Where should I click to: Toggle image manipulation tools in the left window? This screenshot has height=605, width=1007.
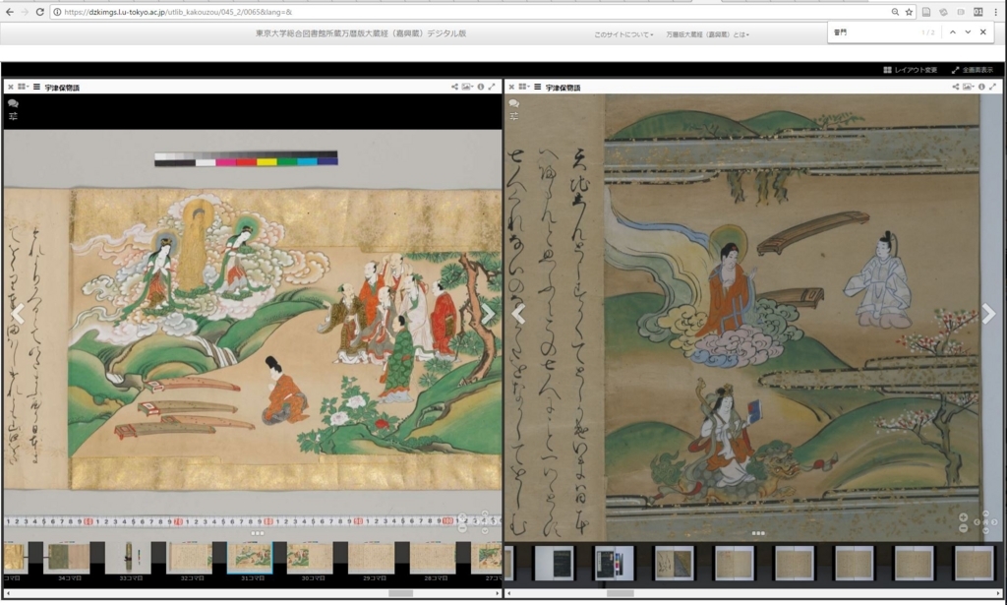tap(13, 116)
